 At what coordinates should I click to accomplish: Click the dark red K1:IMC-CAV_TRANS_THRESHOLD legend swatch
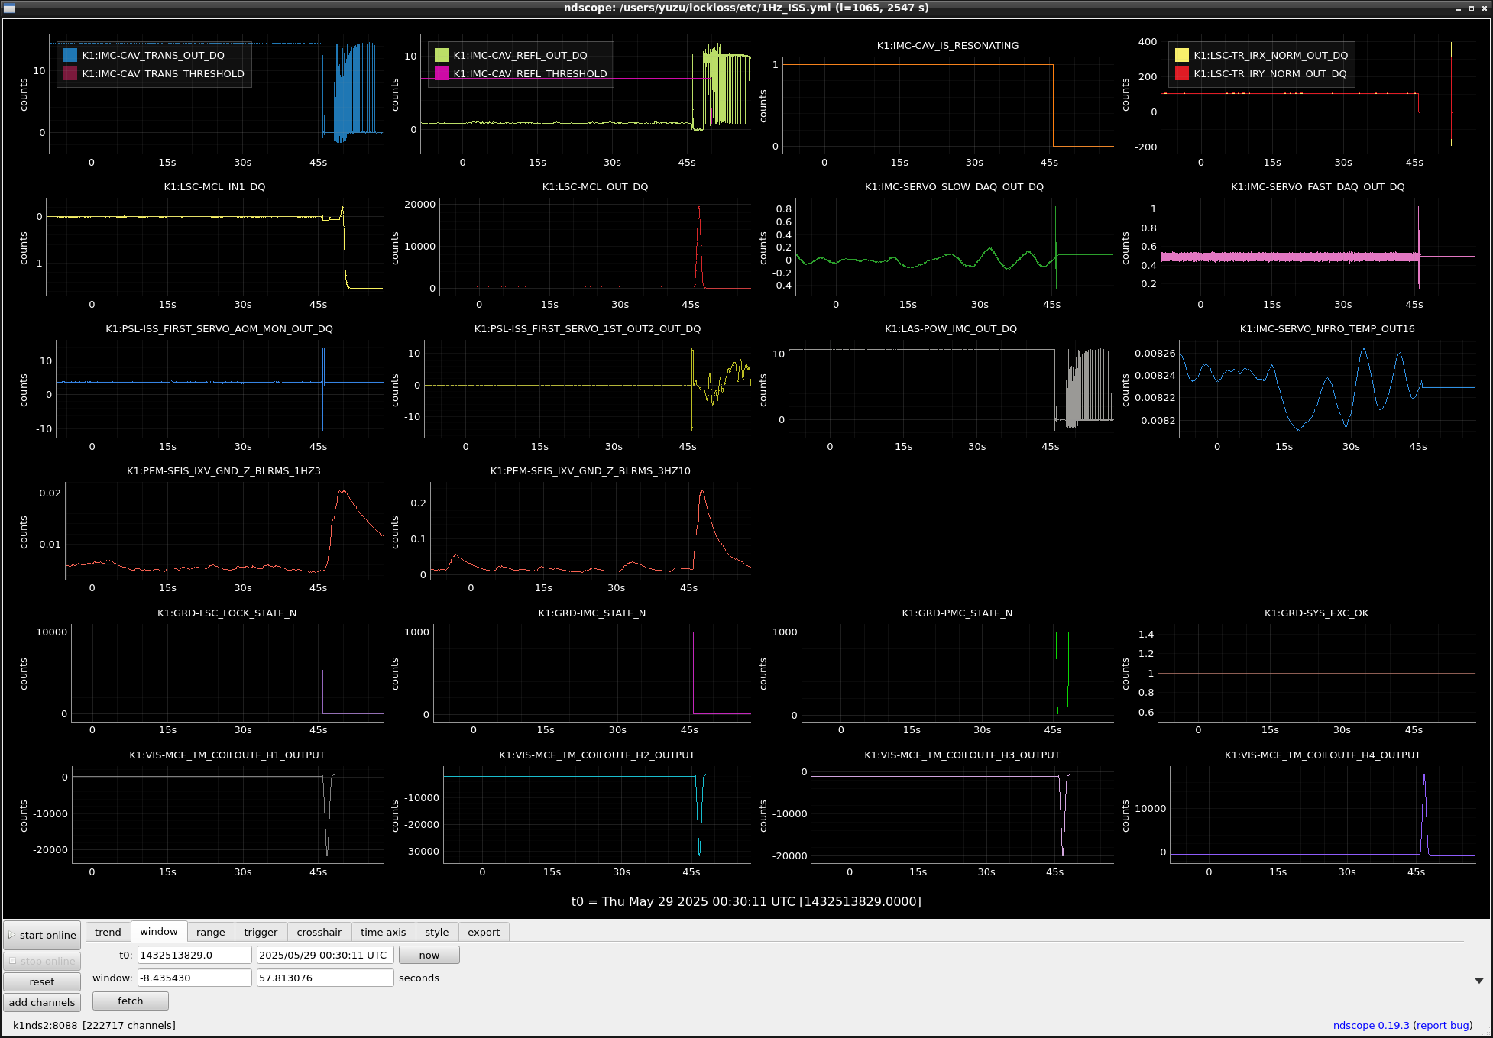[70, 73]
